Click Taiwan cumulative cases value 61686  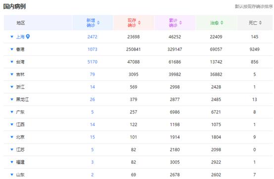[175, 62]
